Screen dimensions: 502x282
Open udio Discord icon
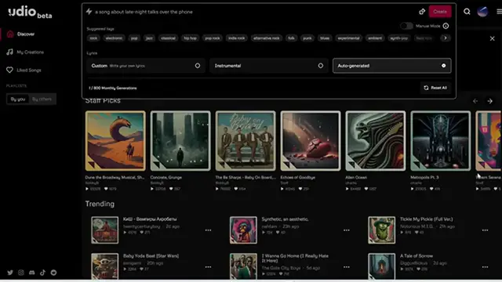(x=31, y=273)
